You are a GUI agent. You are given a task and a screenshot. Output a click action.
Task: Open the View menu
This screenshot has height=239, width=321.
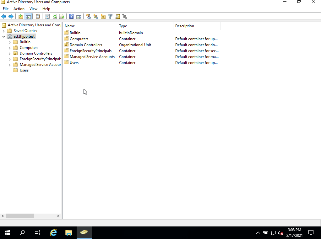[33, 9]
